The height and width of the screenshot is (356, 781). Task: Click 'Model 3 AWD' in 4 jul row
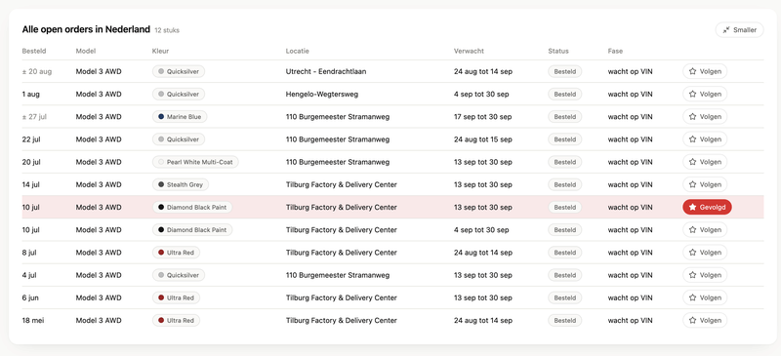(x=99, y=275)
